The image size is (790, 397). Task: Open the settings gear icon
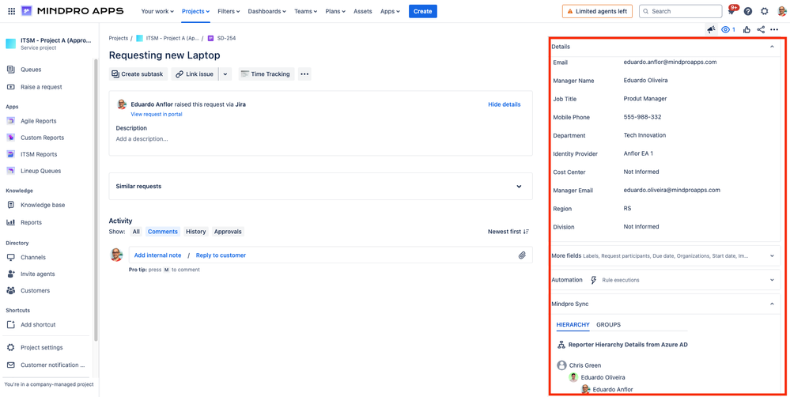tap(765, 11)
